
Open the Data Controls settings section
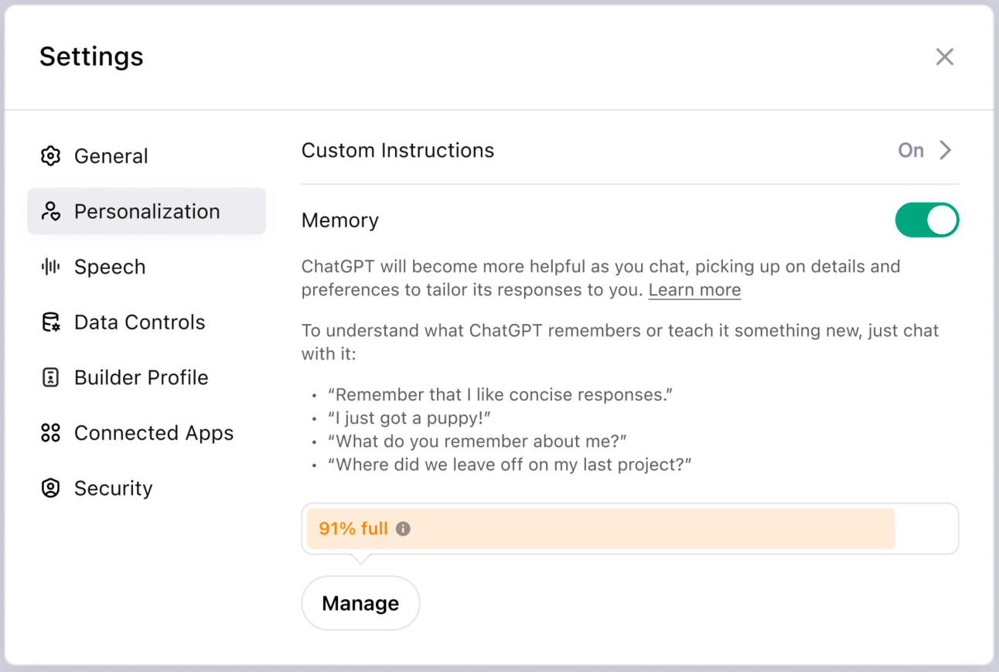point(139,322)
